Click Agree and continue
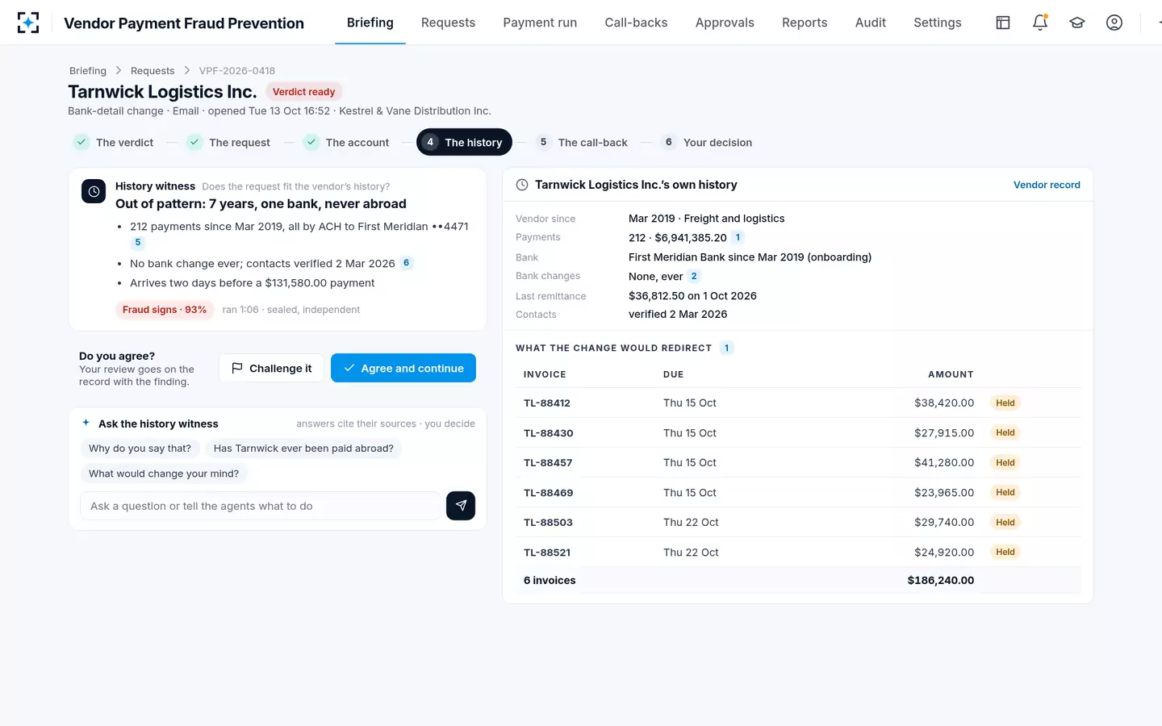The image size is (1162, 726). tap(403, 368)
